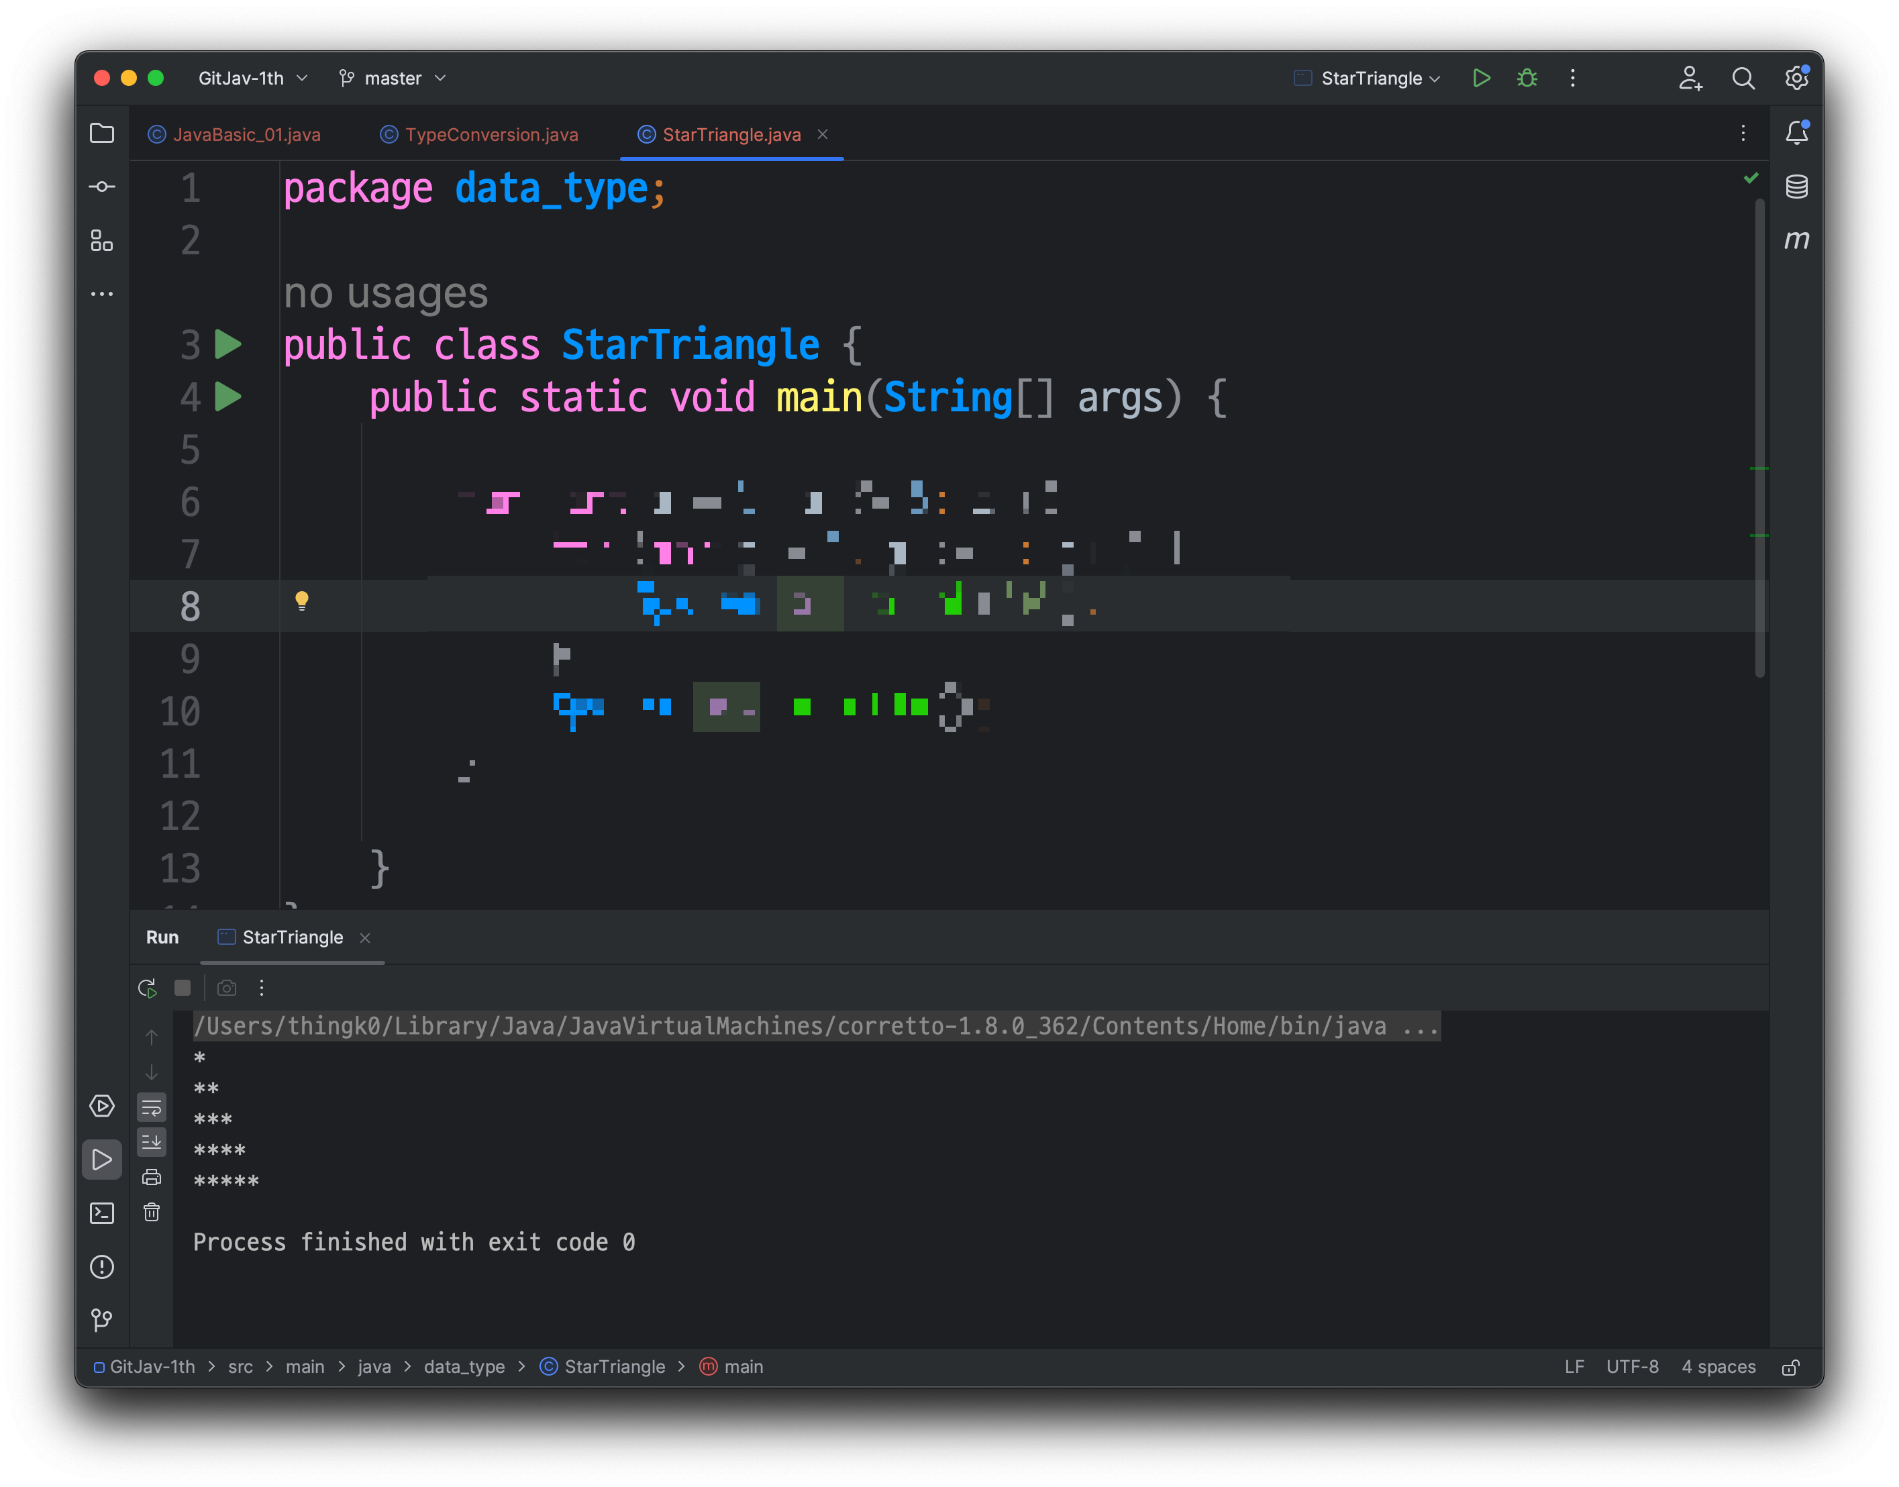1899x1487 pixels.
Task: Toggle soft-wrap in Run console
Action: 152,1107
